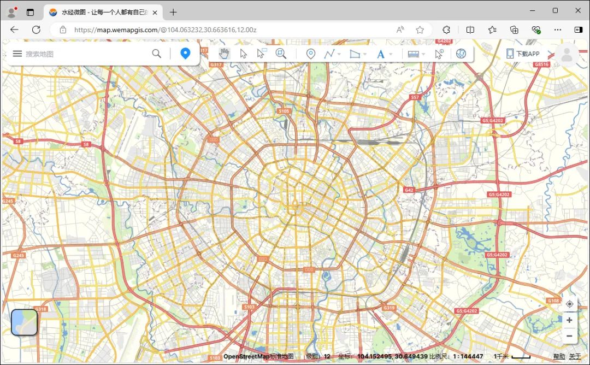Open the user avatar account menu

pyautogui.click(x=567, y=55)
